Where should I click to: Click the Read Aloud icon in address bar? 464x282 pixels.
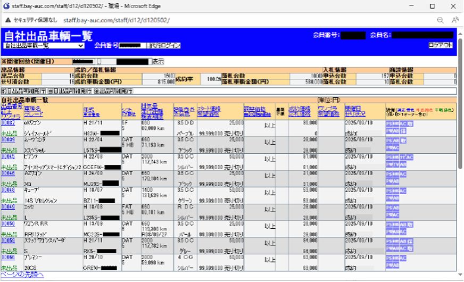pos(455,20)
